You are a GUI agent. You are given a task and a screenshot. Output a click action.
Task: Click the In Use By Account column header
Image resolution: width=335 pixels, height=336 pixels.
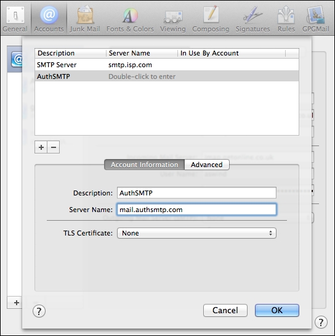(x=232, y=53)
